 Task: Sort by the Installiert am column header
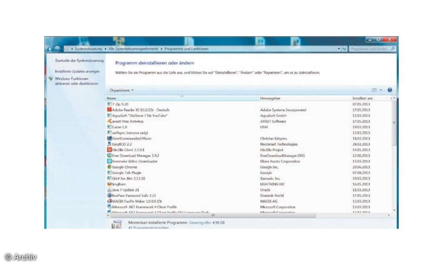371,98
